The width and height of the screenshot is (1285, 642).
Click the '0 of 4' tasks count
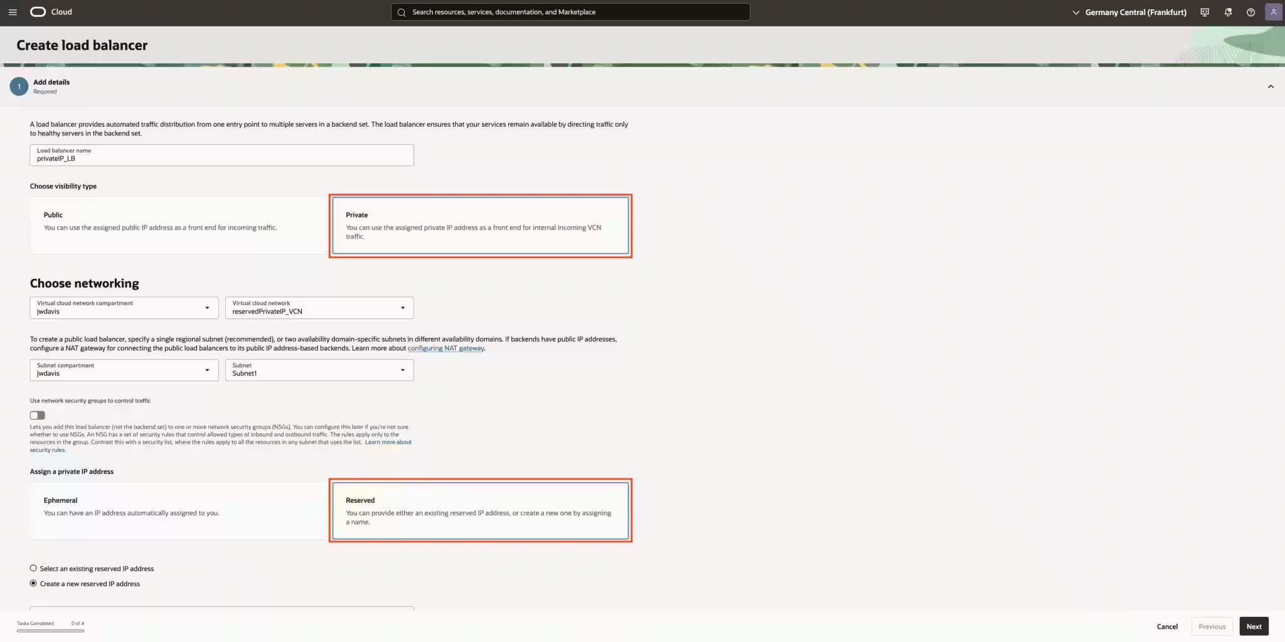[x=78, y=623]
